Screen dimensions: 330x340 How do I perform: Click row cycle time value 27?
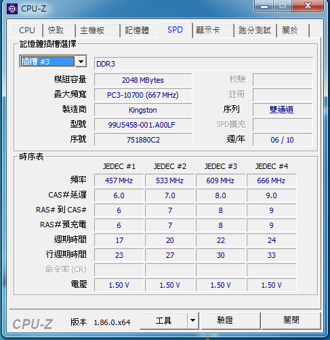[x=169, y=255]
